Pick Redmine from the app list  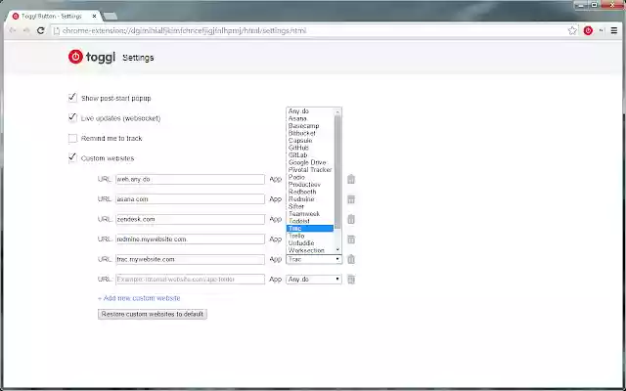tap(310, 198)
